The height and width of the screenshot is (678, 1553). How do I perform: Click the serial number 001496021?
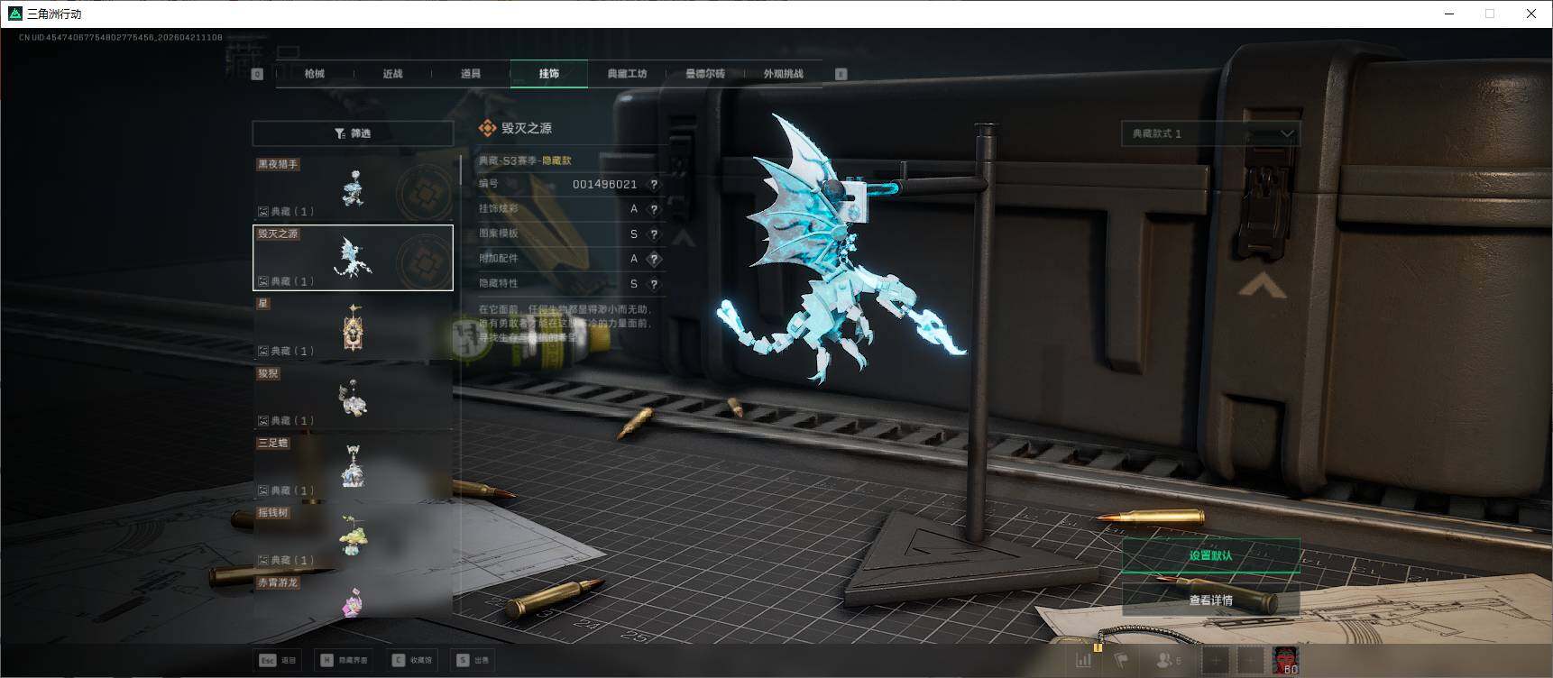tap(605, 184)
